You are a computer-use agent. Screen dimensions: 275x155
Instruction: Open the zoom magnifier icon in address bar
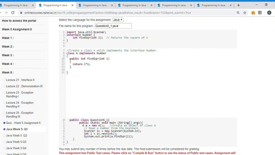coord(238,12)
